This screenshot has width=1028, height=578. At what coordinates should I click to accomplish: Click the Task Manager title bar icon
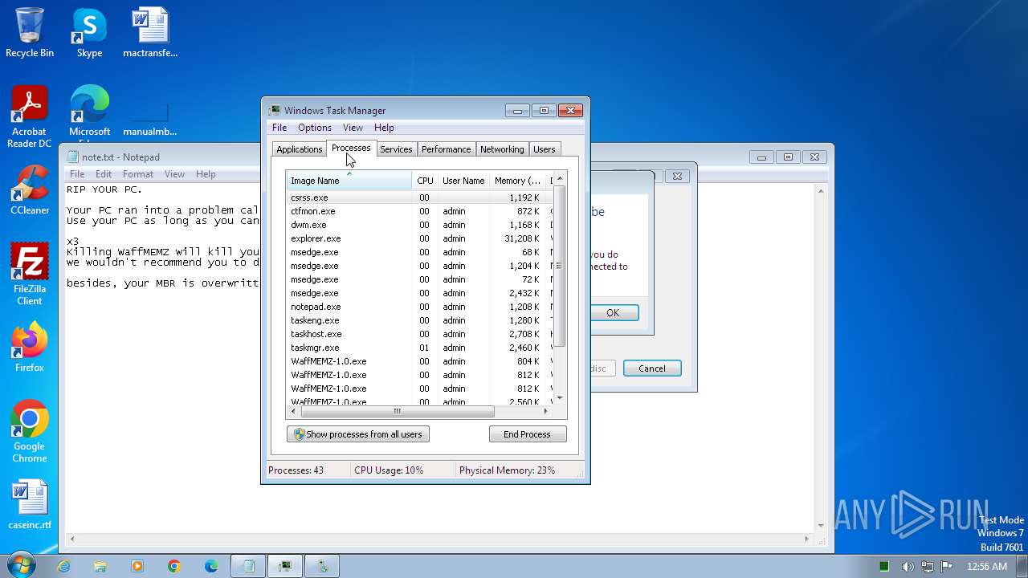pos(275,111)
